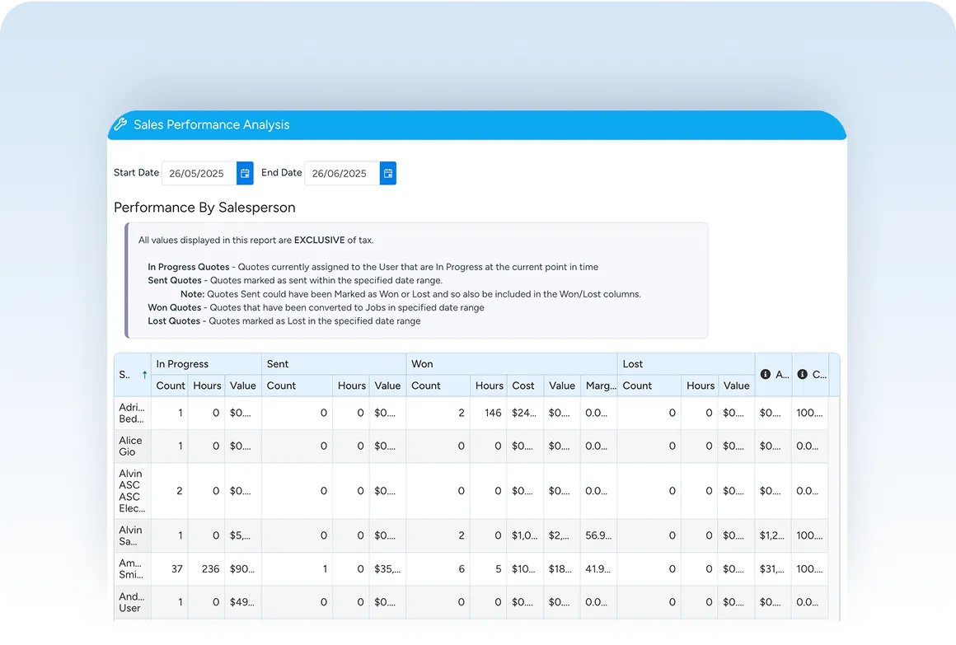Click the Sales Performance Analysis title text
Image resolution: width=956 pixels, height=645 pixels.
coord(212,124)
